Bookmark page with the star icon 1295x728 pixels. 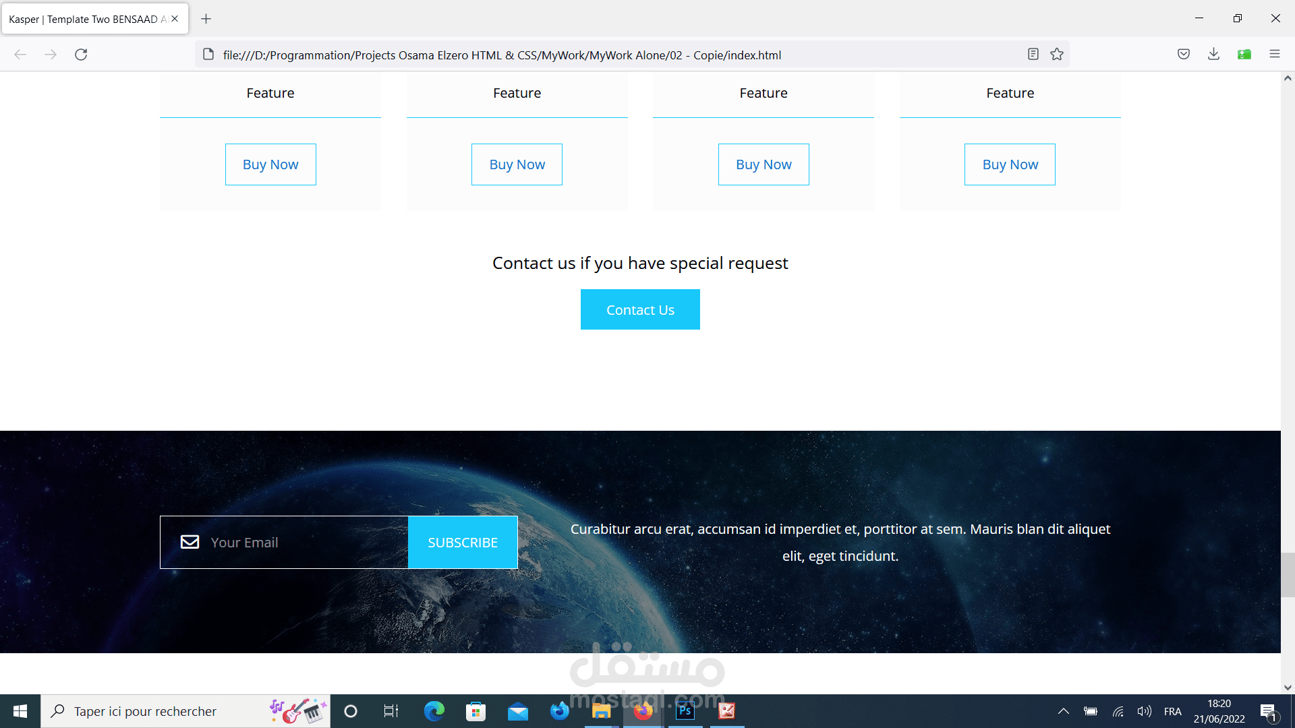coord(1057,55)
